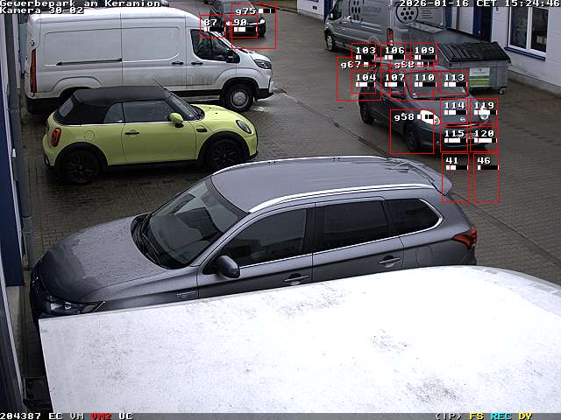Click the red VM2 status indicator
Image resolution: width=561 pixels, height=420 pixels.
tap(101, 416)
